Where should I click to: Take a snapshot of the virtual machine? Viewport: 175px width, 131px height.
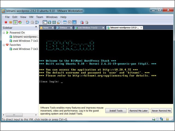[27, 22]
